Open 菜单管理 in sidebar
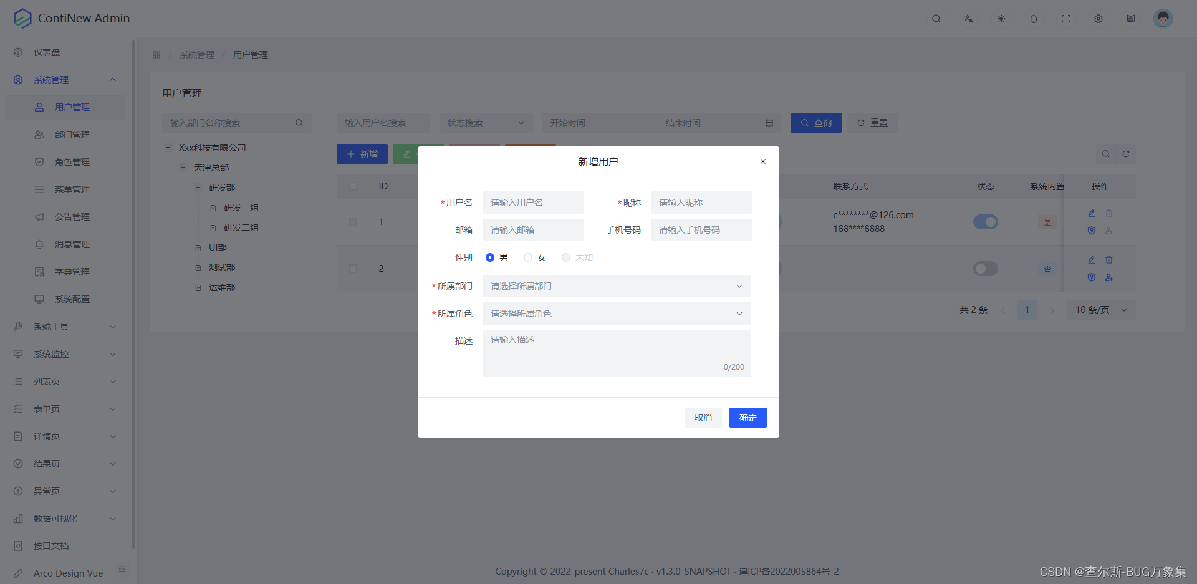The image size is (1197, 584). coord(65,189)
